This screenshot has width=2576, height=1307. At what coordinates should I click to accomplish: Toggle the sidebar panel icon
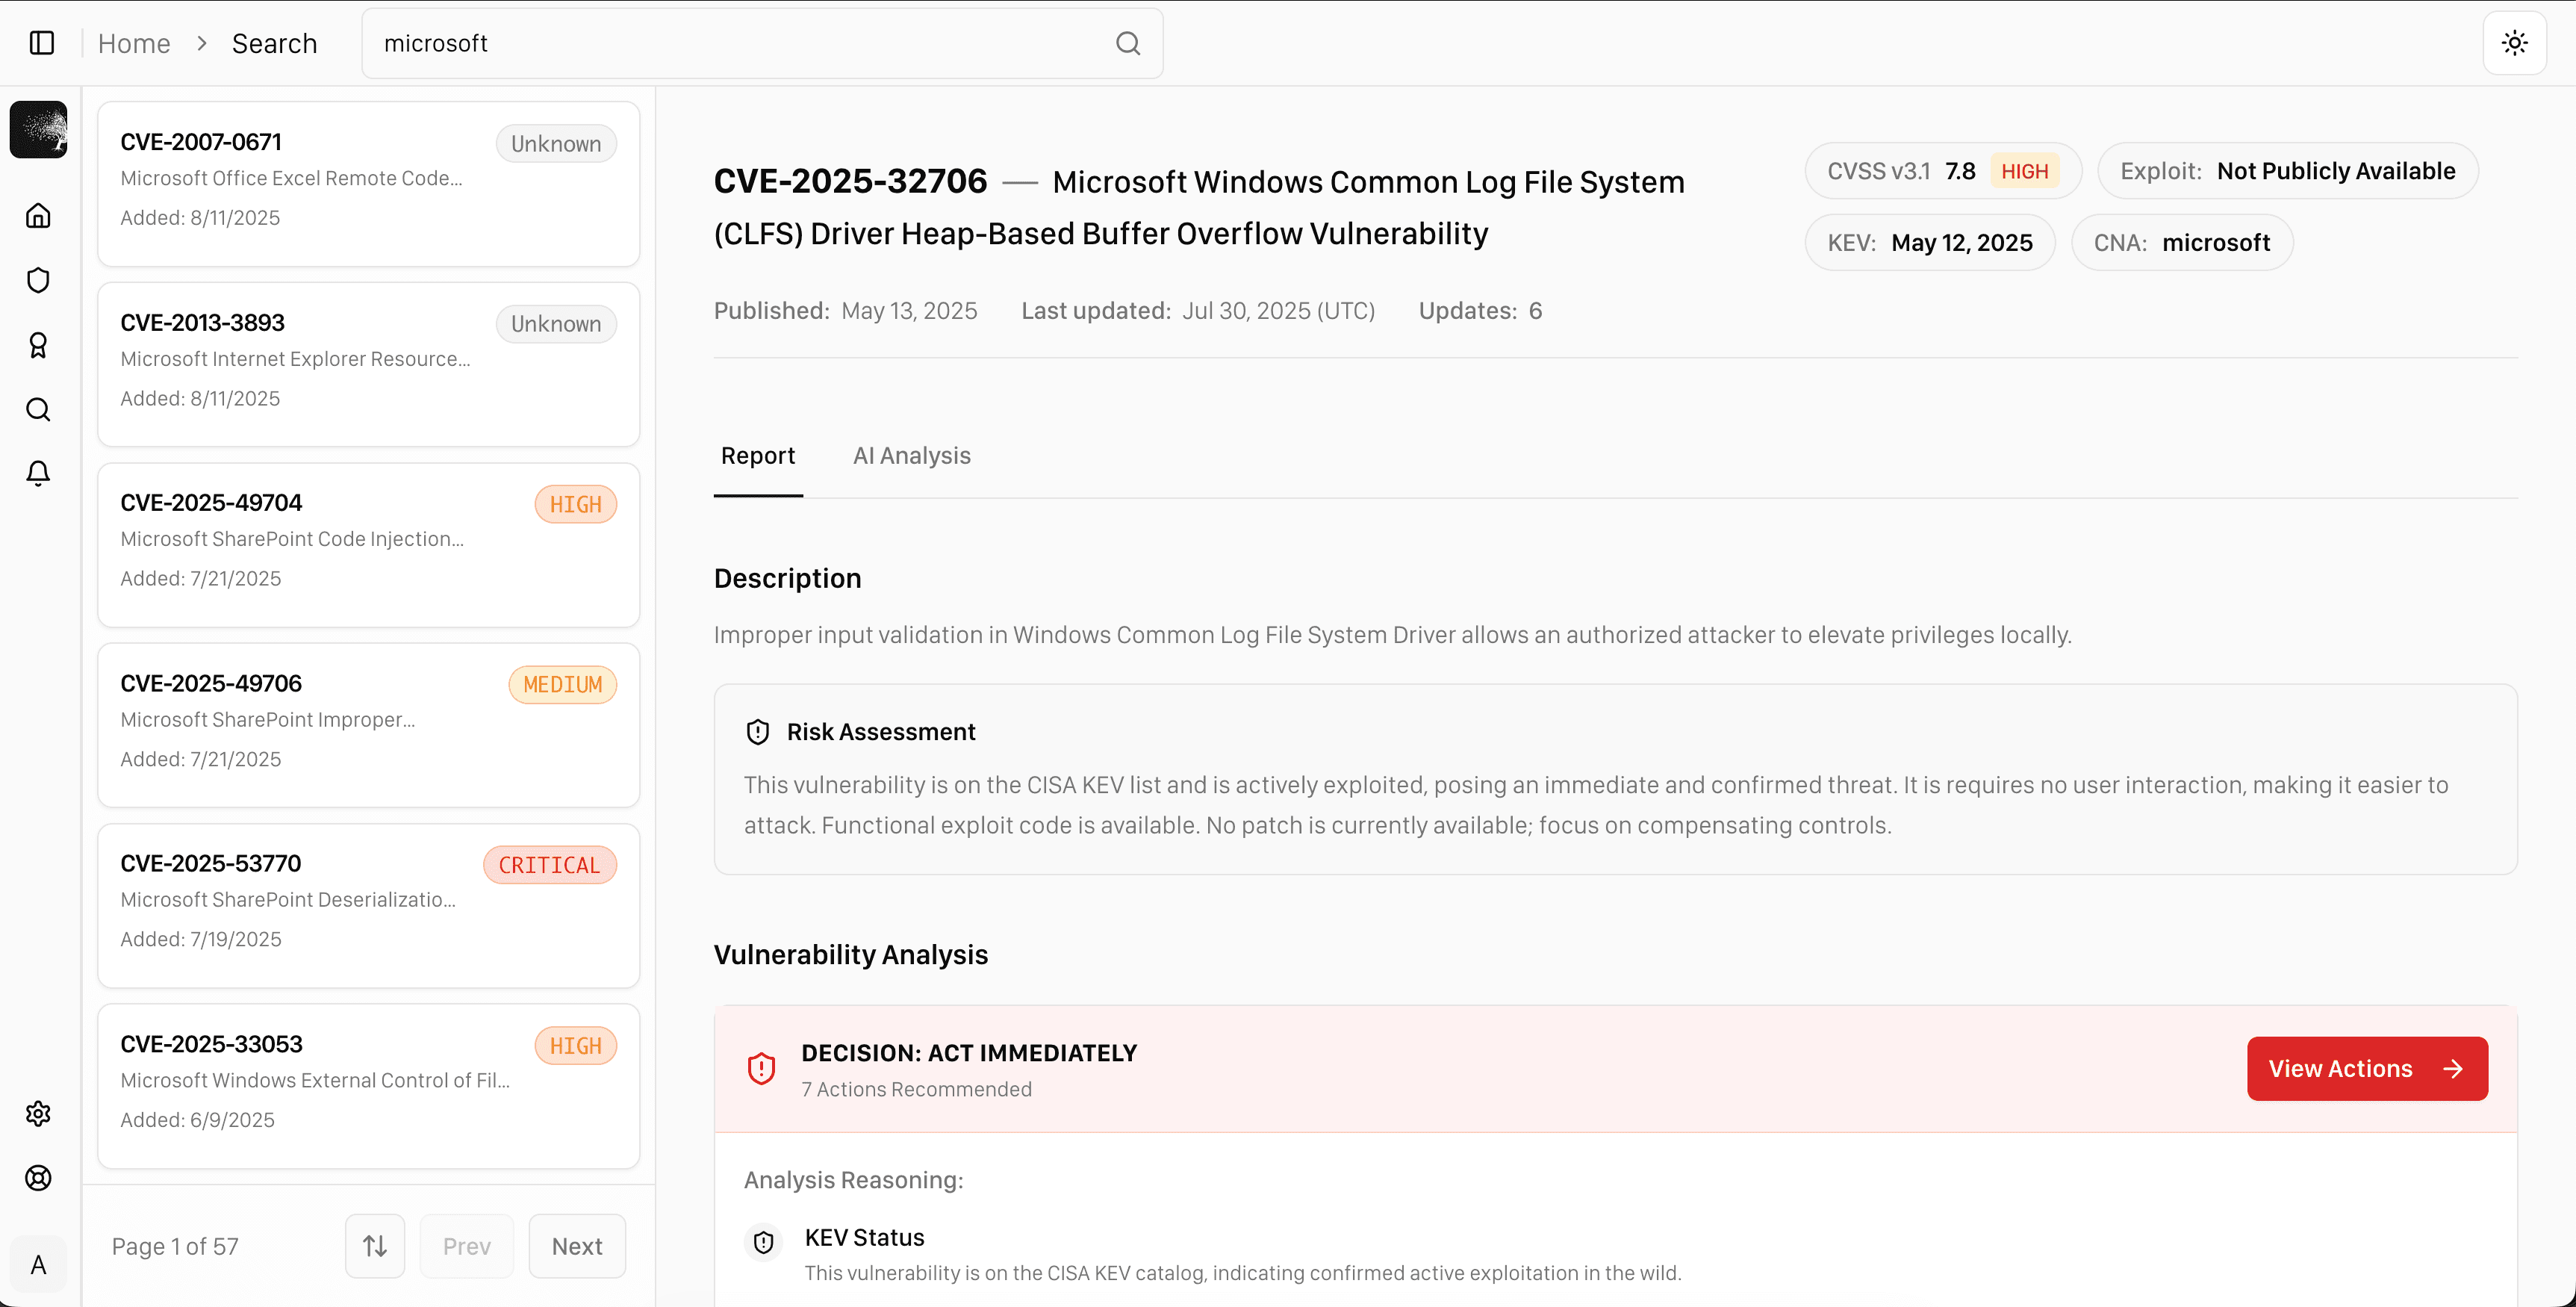coord(42,43)
